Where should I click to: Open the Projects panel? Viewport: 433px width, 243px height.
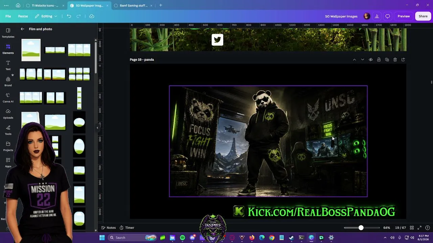(8, 146)
